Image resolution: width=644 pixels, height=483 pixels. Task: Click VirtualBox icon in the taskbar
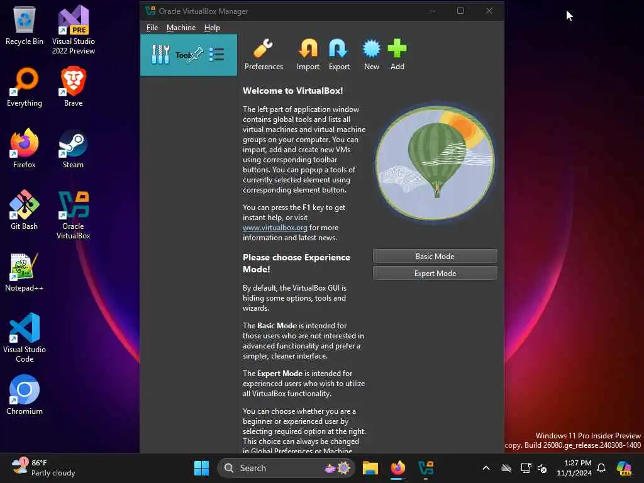click(426, 468)
